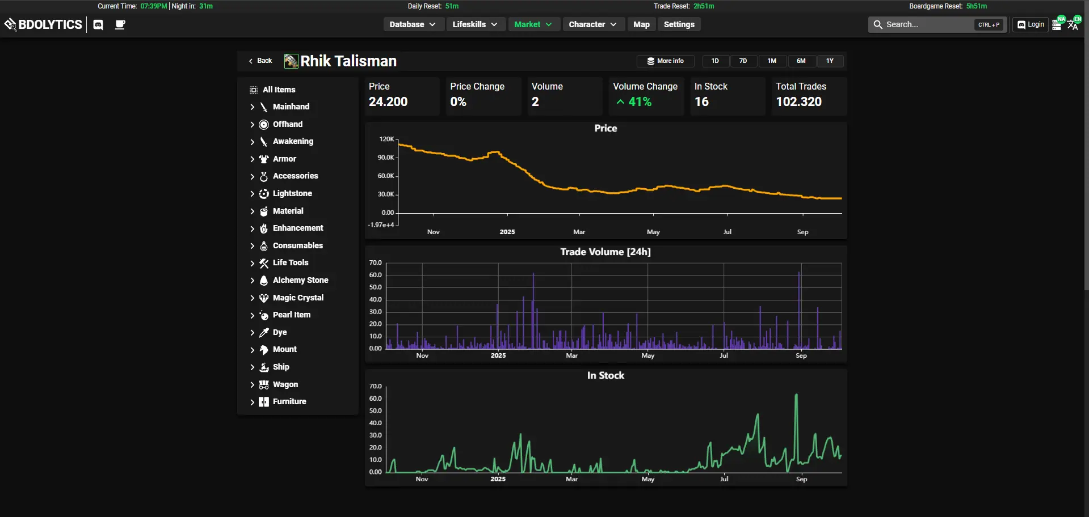Image resolution: width=1089 pixels, height=517 pixels.
Task: Select the Alchemy Stone category icon
Action: pos(263,280)
